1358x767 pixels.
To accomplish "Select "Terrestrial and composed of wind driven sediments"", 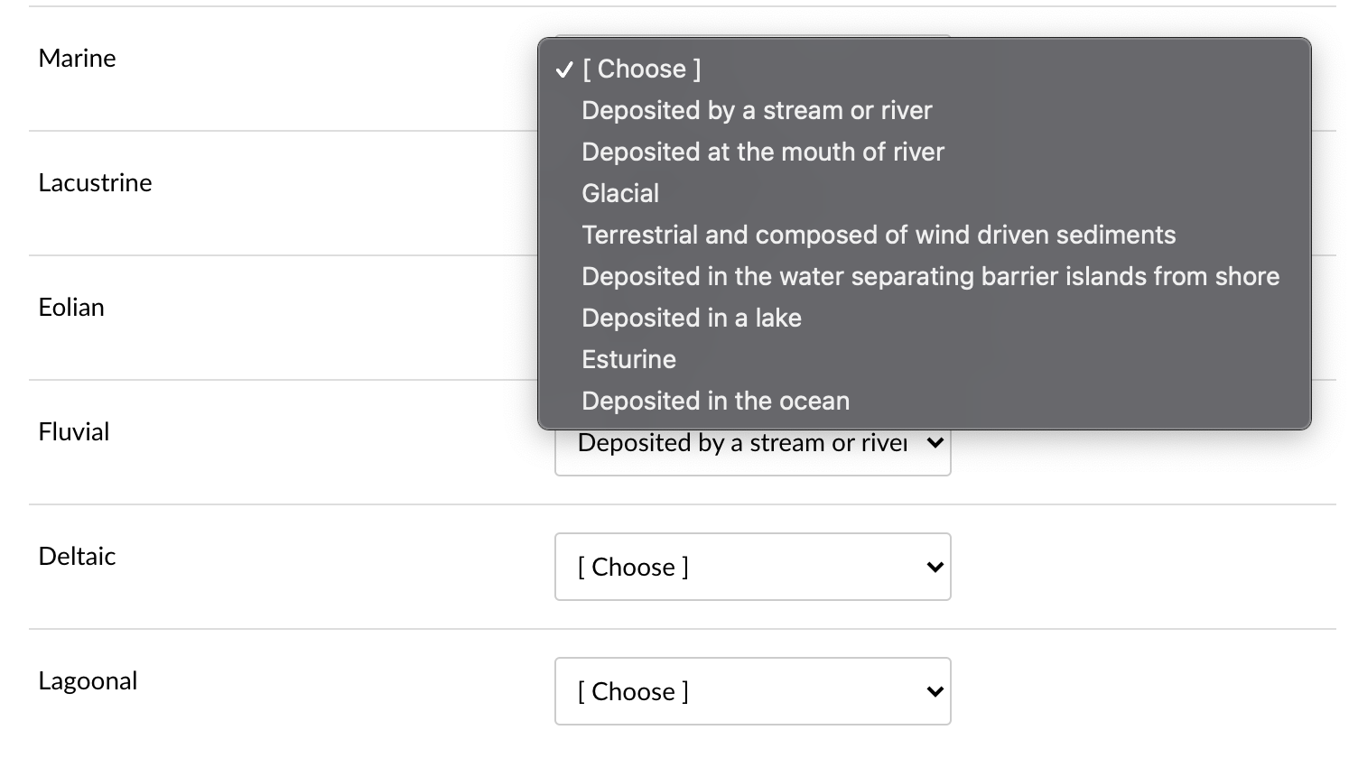I will (x=879, y=236).
